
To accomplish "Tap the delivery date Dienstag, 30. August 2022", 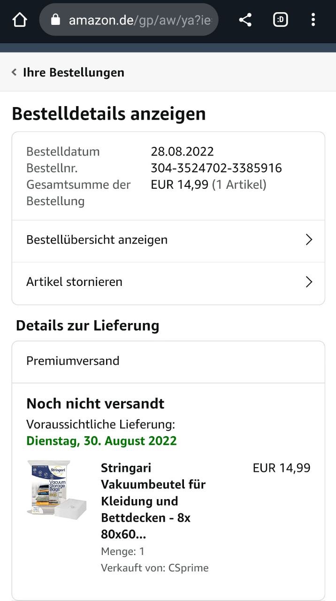I will point(101,441).
